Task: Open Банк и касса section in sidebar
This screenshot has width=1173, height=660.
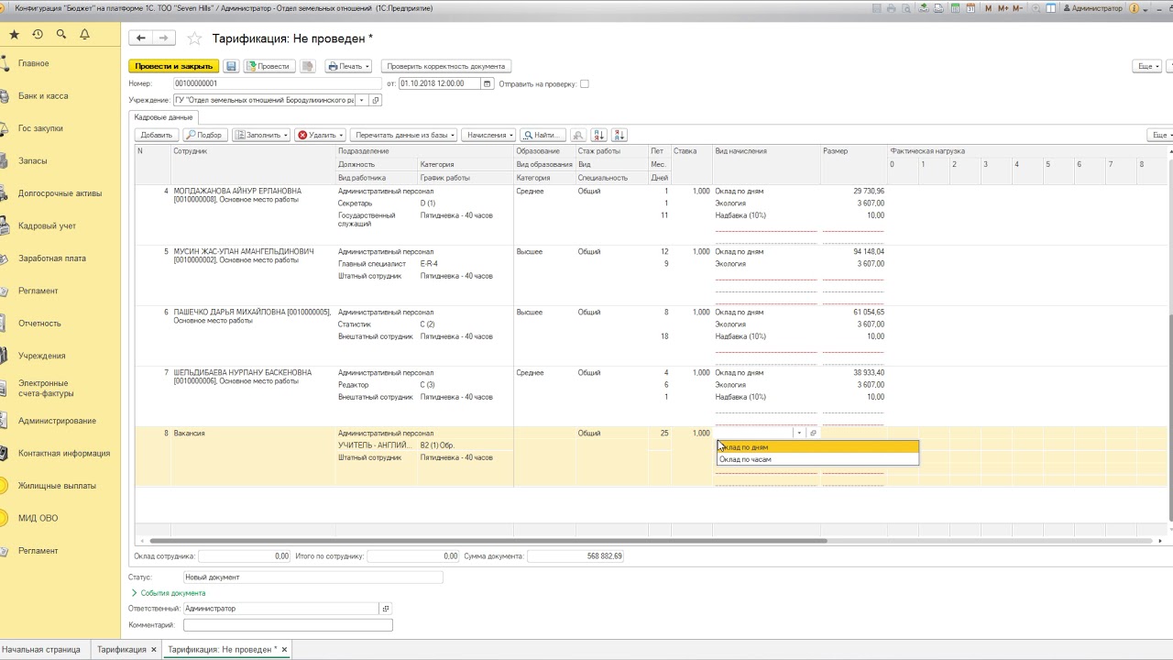Action: (43, 95)
